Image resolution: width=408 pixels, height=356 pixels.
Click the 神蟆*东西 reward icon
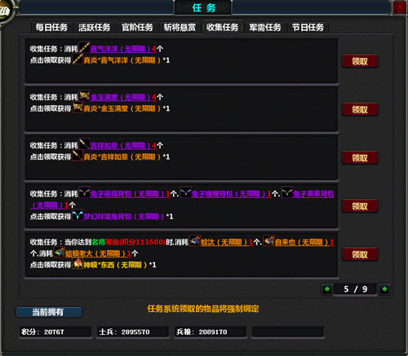click(78, 264)
